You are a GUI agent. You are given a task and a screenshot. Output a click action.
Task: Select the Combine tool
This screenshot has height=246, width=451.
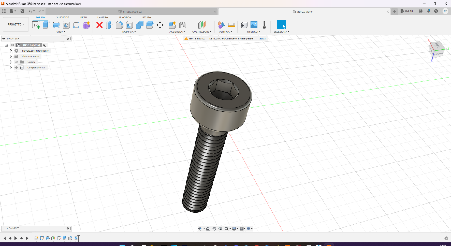pyautogui.click(x=140, y=25)
